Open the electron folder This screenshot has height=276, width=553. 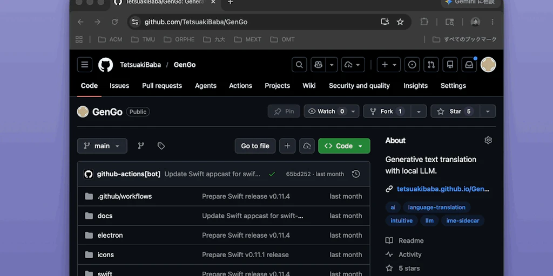pos(110,235)
